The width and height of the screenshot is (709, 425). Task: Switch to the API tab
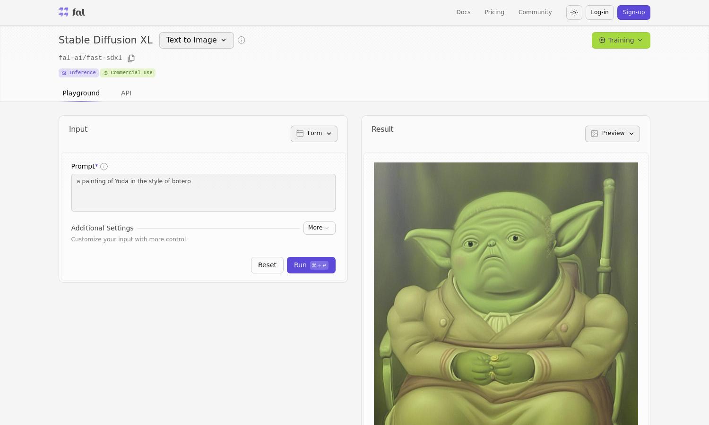click(126, 93)
